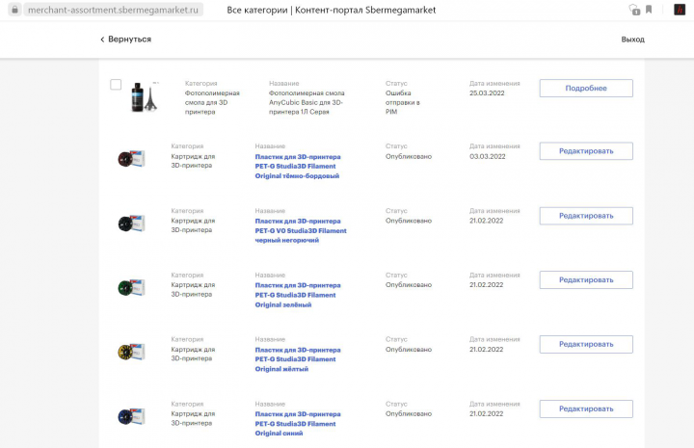Click the bookmark icon in the browser bar
Image resolution: width=694 pixels, height=448 pixels.
[x=649, y=10]
